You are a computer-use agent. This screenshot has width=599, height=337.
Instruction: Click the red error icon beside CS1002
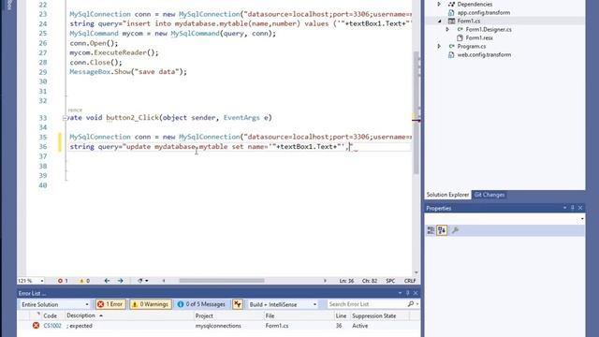(x=36, y=326)
